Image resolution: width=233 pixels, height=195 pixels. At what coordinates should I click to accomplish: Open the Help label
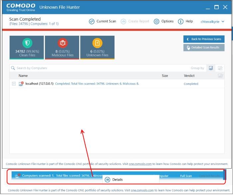tap(189, 21)
